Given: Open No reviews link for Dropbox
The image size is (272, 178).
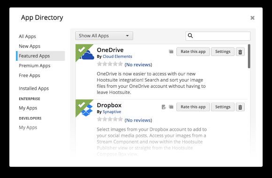Looking at the screenshot, I should 138,120.
